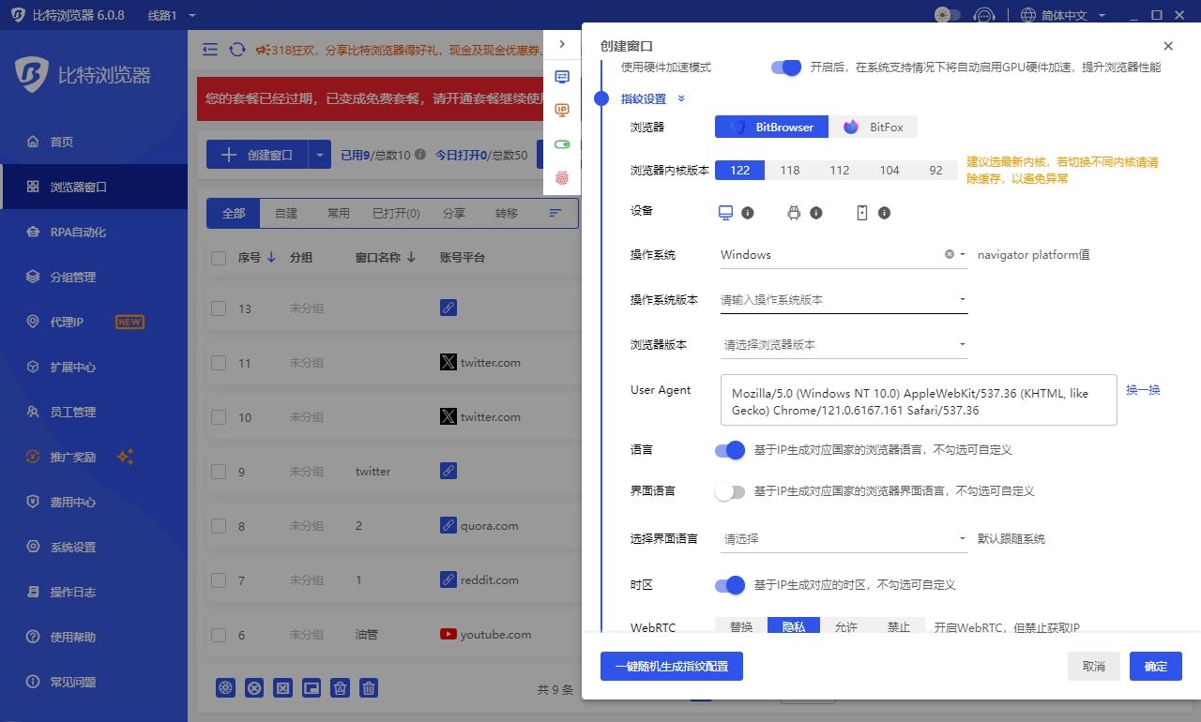Select the Android device icon
This screenshot has width=1201, height=722.
794,213
